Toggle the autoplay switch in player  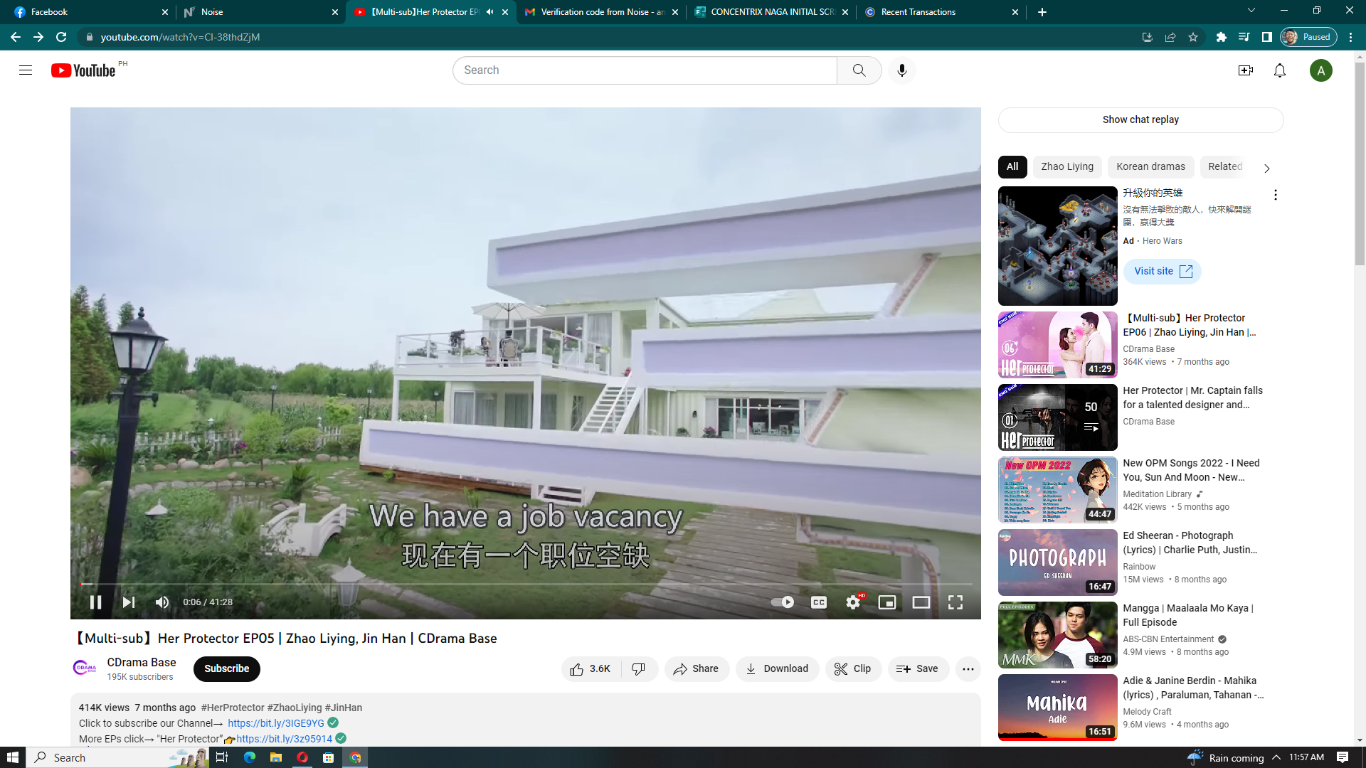click(x=783, y=602)
